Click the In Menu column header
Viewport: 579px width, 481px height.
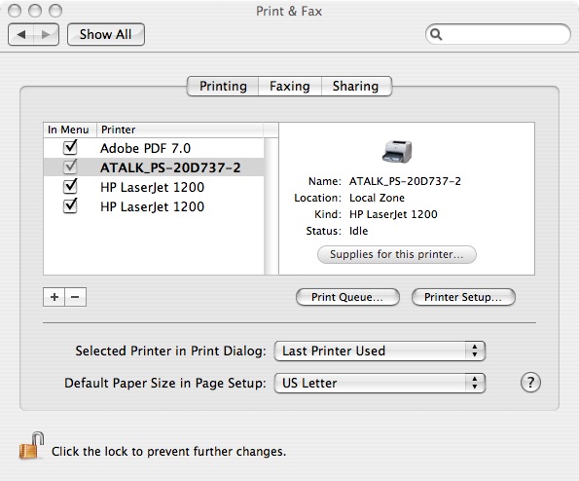click(70, 129)
